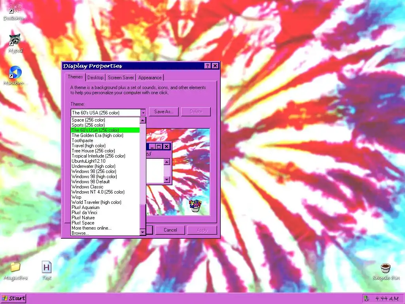
Task: Switch to the Themes tab
Action: click(x=75, y=77)
